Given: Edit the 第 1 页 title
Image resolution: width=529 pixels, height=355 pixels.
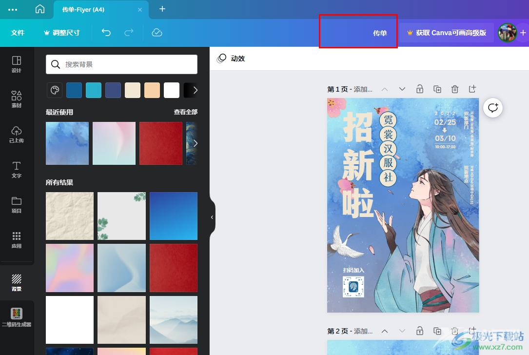Looking at the screenshot, I should coord(350,89).
